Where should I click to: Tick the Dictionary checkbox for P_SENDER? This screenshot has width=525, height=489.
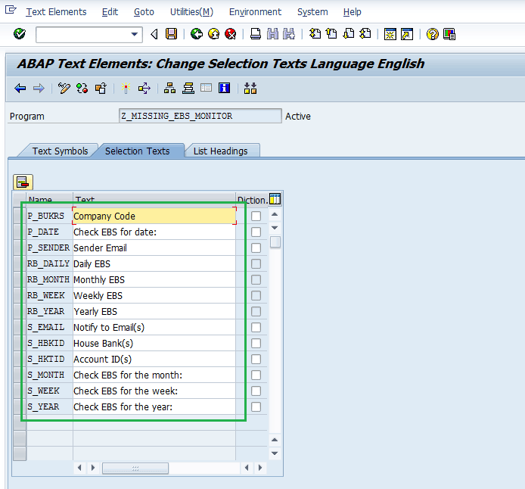coord(256,248)
